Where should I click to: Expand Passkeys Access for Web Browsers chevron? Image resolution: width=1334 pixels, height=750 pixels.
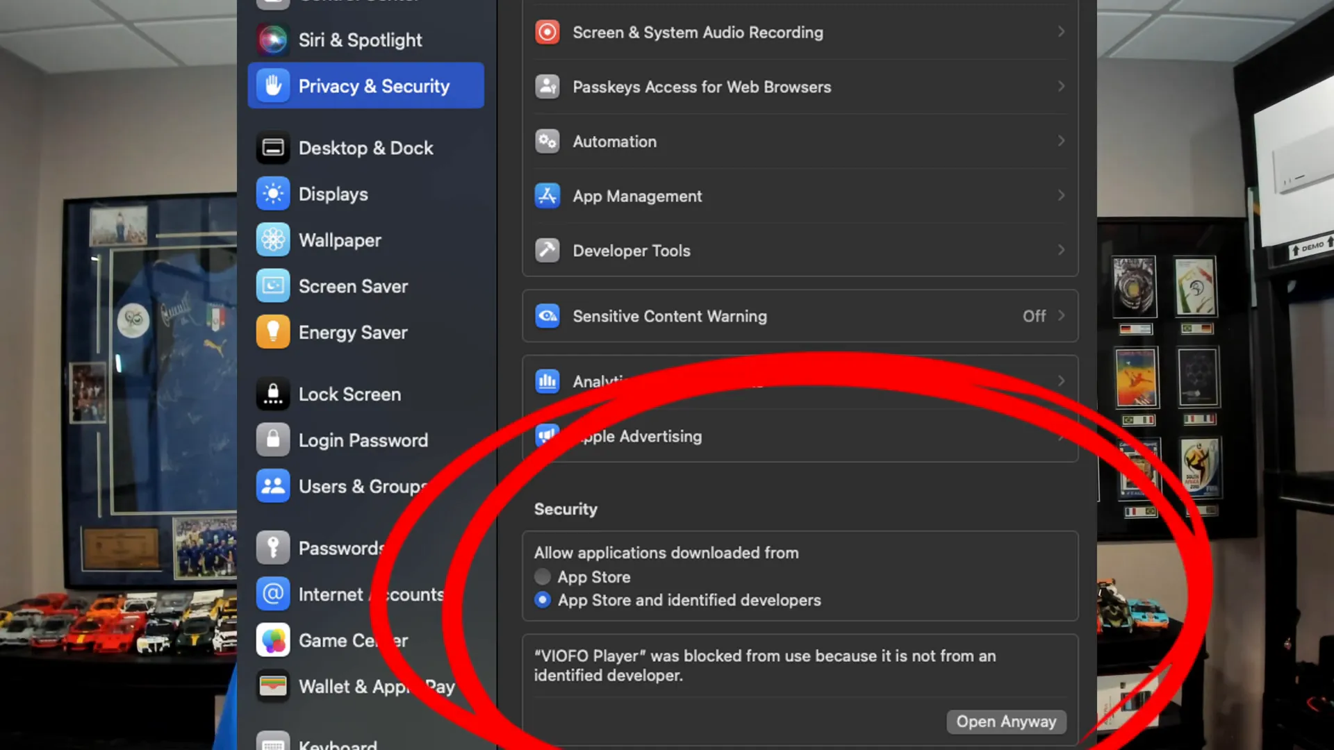pos(1061,86)
